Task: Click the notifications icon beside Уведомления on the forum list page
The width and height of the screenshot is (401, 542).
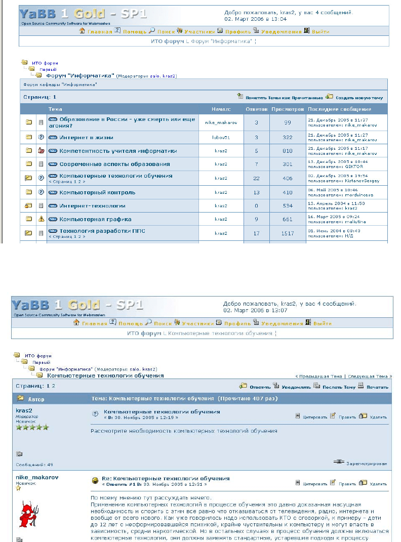Action: (256, 30)
